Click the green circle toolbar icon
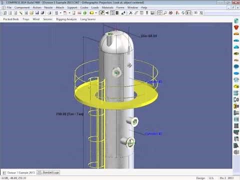This screenshot has height=180, width=240. [85, 13]
